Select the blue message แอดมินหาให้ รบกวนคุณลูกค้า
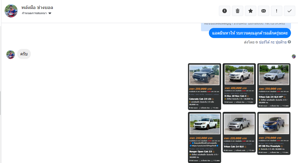298x163 pixels. (x=250, y=33)
